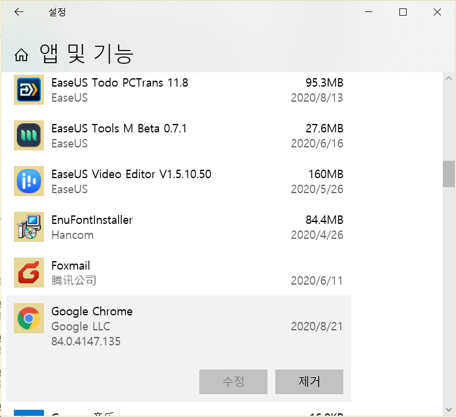
Task: Select the EaseUS Todo PCTrans 11.8 name
Action: [120, 82]
